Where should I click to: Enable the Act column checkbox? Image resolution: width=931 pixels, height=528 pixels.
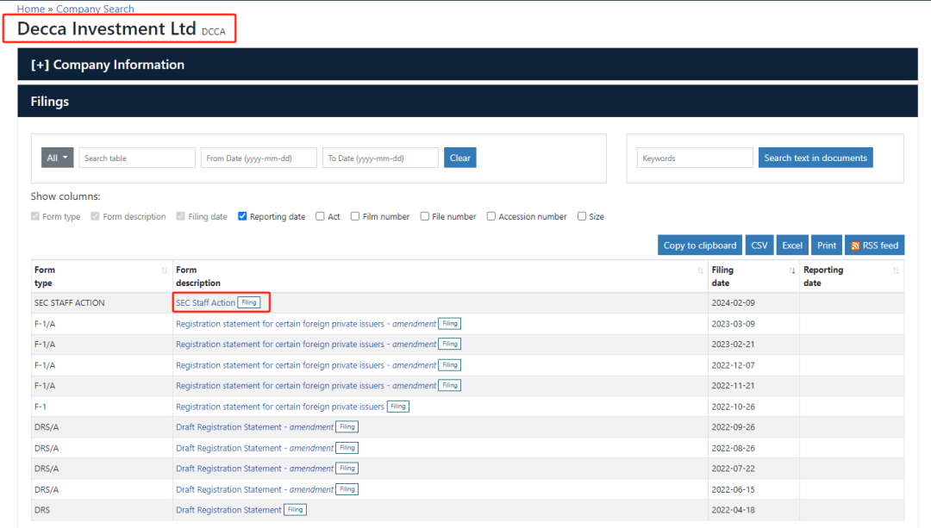click(x=320, y=216)
